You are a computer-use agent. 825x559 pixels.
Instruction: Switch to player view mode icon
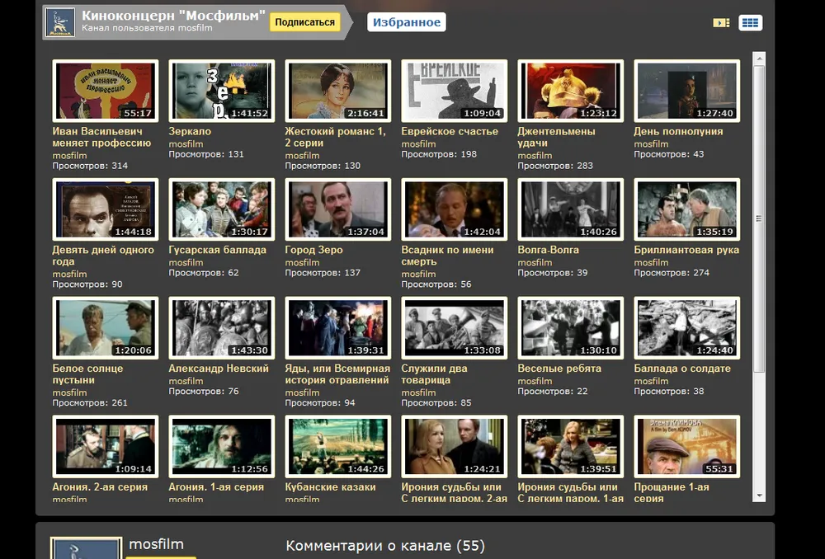(721, 23)
